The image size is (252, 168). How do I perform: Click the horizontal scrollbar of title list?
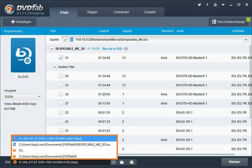pyautogui.click(x=176, y=155)
